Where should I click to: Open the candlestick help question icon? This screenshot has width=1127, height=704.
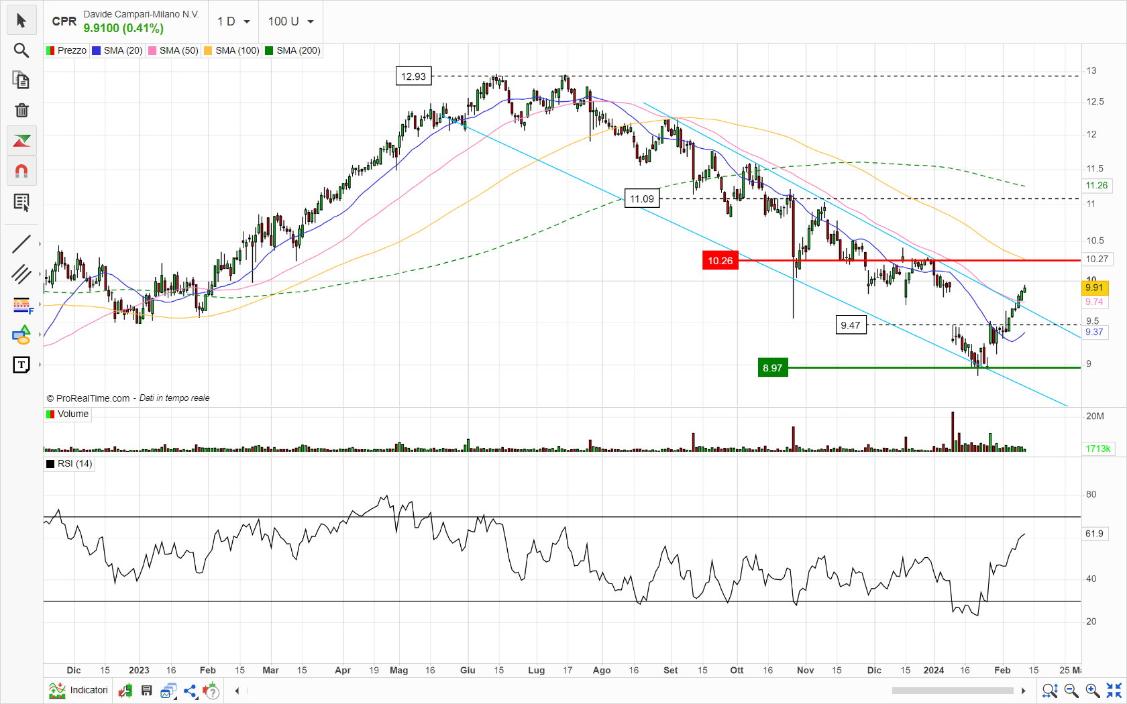(211, 691)
